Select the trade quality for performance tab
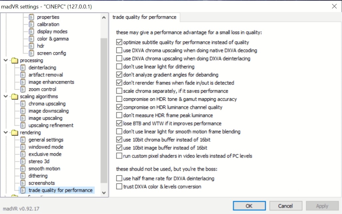 tap(145, 17)
